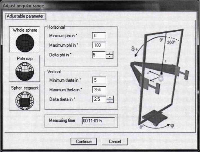Increase Delta theta with up arrow
Image resolution: width=200 pixels, height=152 pixels.
[x=110, y=98]
